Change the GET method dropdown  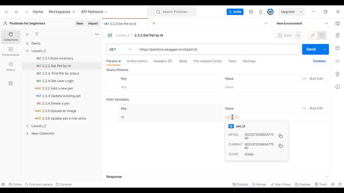pyautogui.click(x=120, y=49)
